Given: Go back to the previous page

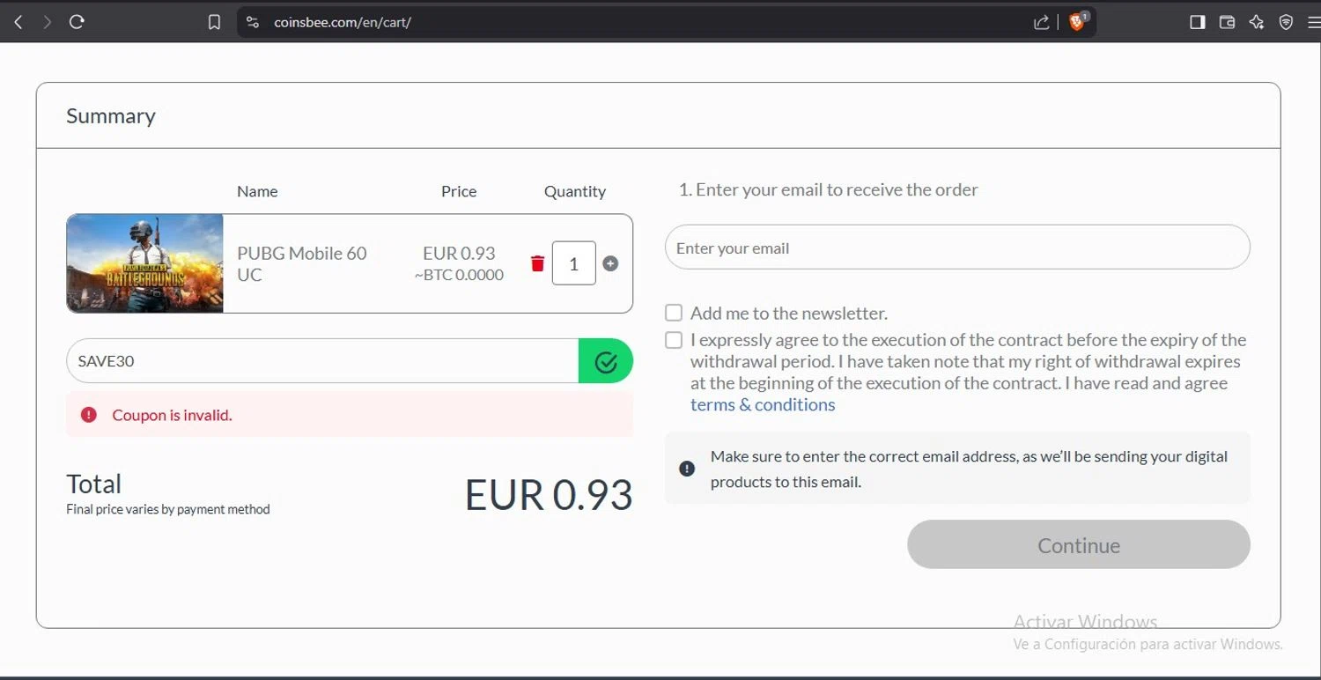Looking at the screenshot, I should [18, 22].
